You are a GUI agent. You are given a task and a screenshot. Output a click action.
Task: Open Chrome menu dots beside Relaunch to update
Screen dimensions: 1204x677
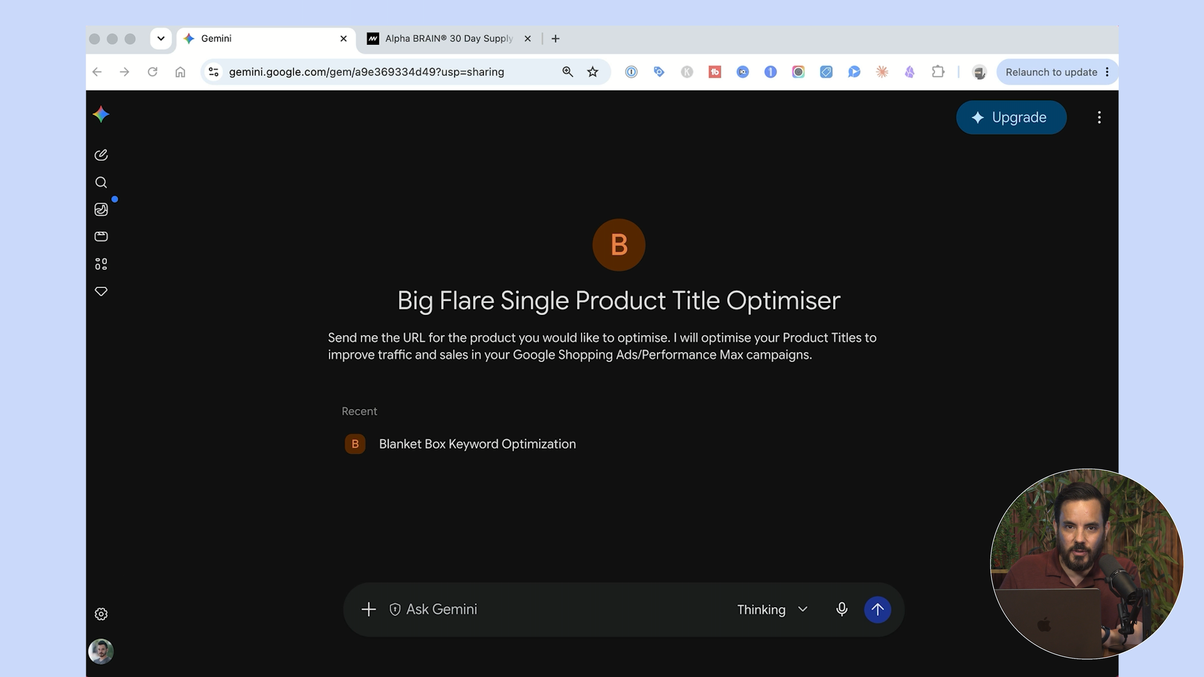(1107, 72)
